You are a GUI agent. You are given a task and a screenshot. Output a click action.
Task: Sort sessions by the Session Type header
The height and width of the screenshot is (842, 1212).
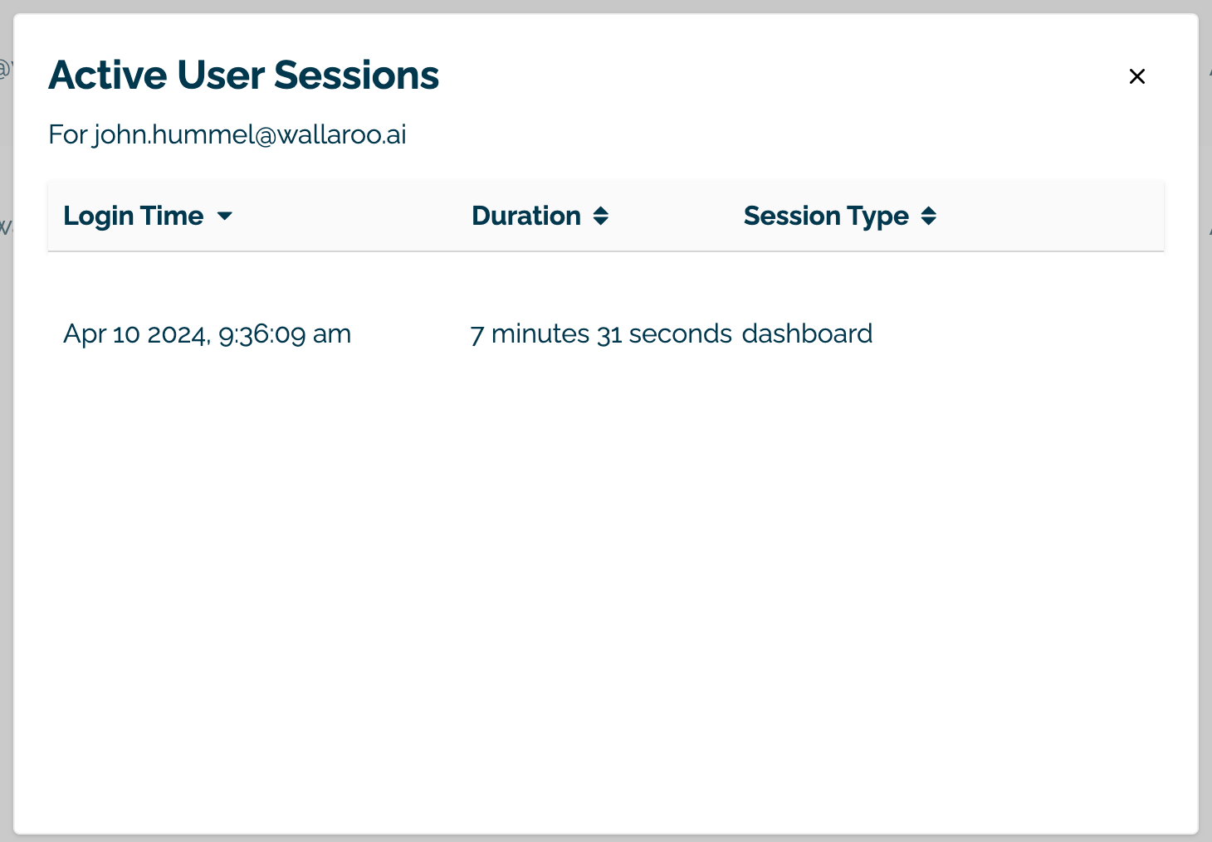pos(826,217)
